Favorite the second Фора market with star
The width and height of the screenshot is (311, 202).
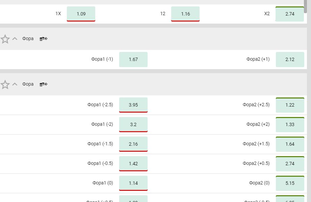pos(5,85)
